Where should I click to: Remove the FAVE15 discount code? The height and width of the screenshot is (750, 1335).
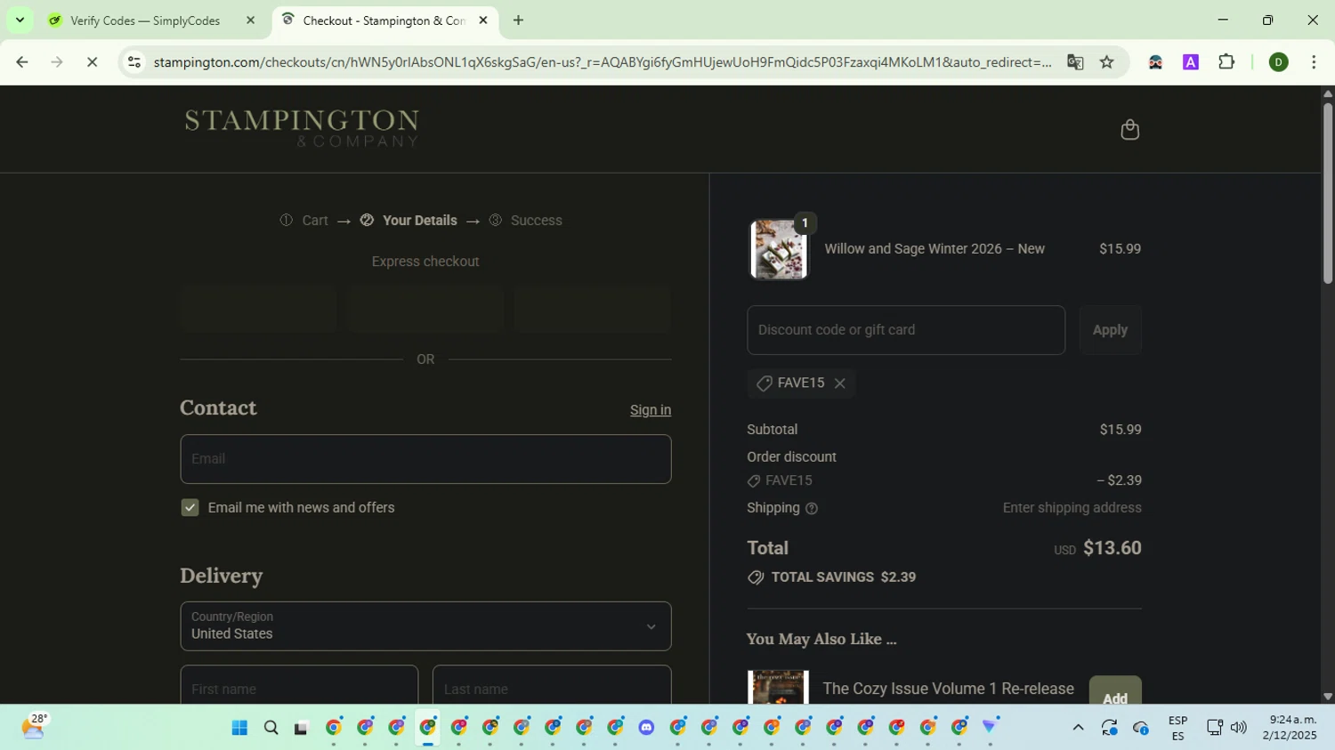839,383
